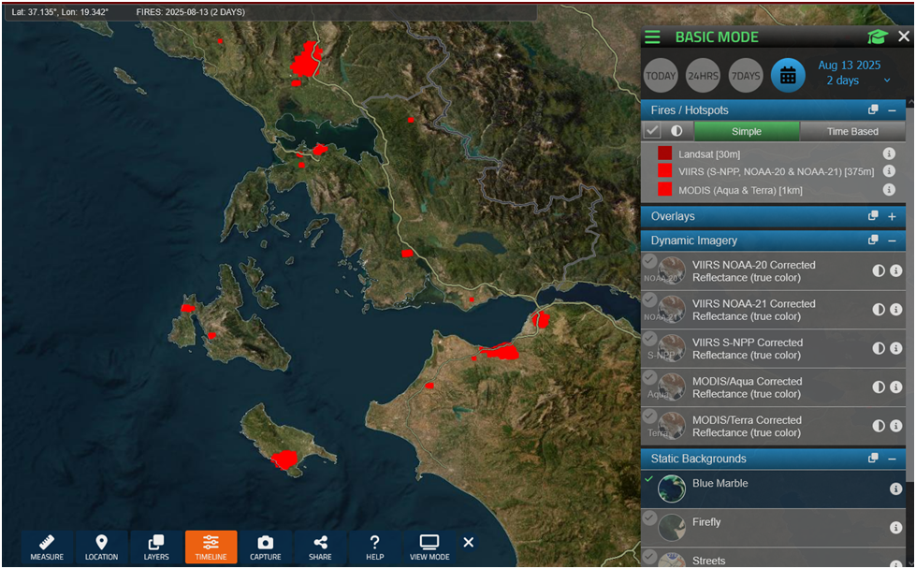This screenshot has height=569, width=916.
Task: Enable VIIRS NOAA-20 Corrected Reflectance layer
Action: coord(649,261)
